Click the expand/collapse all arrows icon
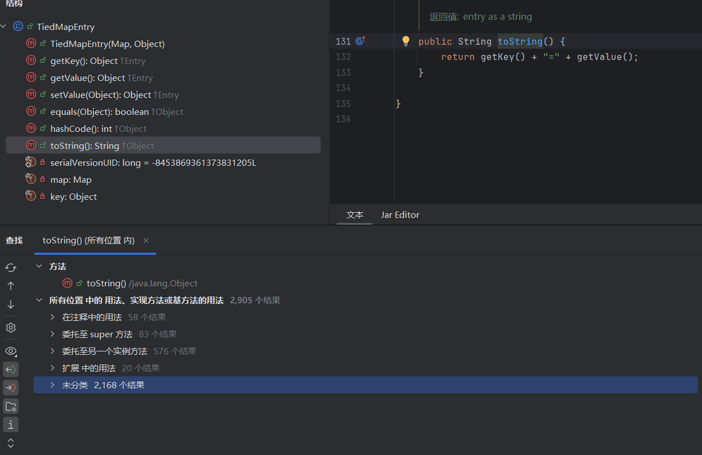Viewport: 702px width, 455px height. click(x=10, y=443)
